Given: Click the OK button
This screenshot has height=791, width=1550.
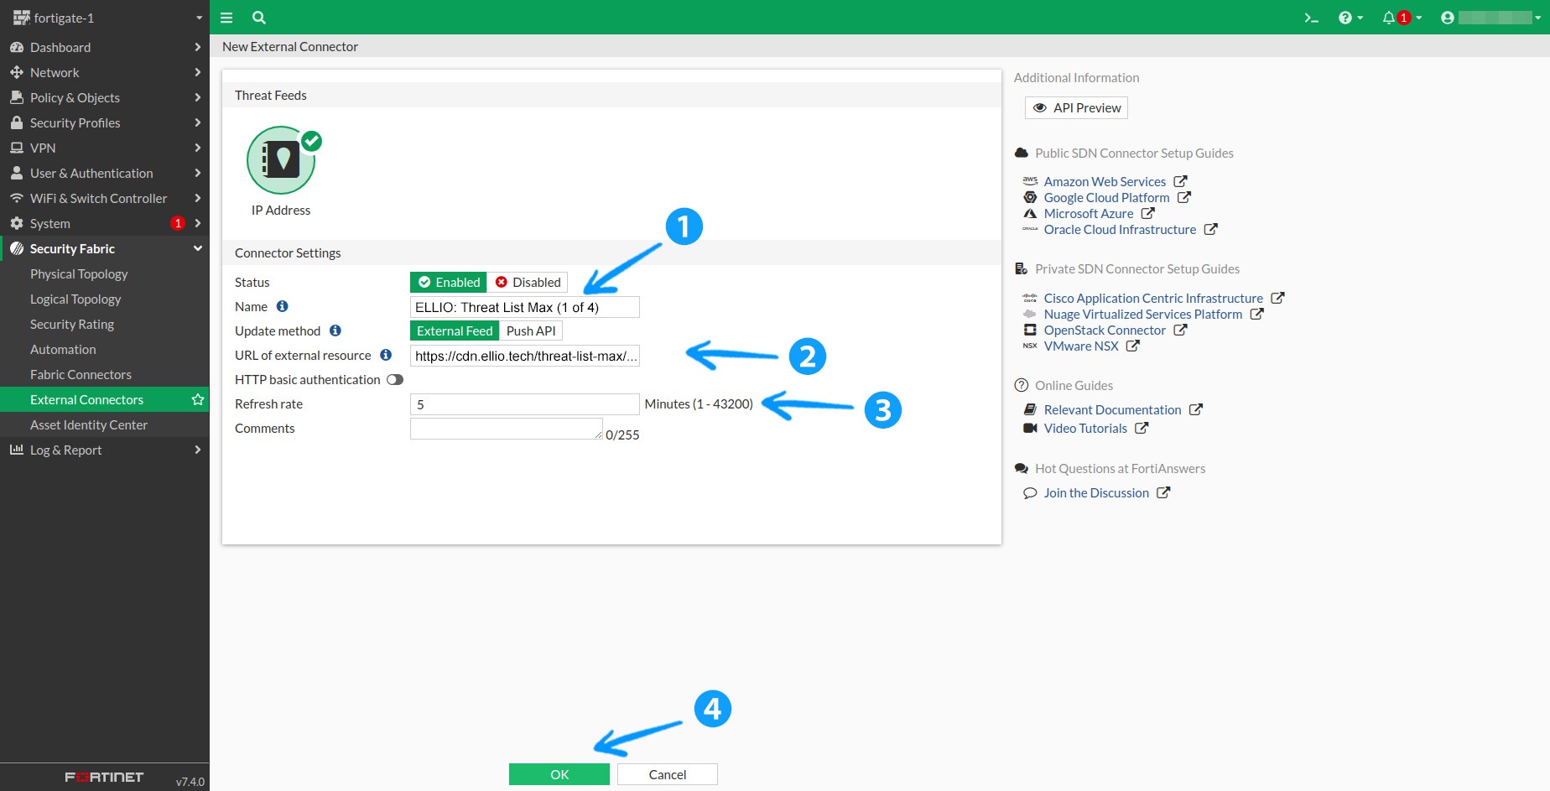Looking at the screenshot, I should (x=559, y=774).
